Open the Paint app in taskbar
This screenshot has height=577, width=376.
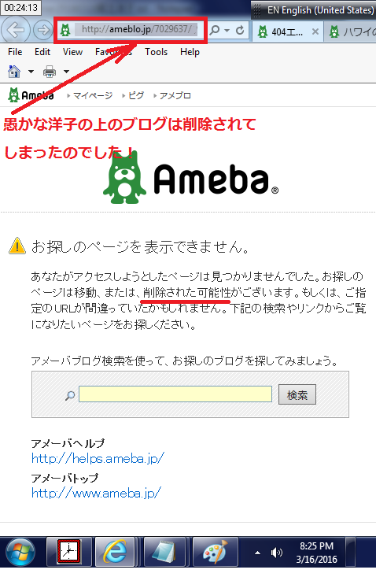[216, 552]
